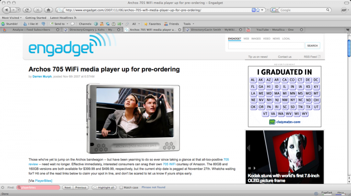Open the StumbleUpon Tools dropdown
Screen dimensions: 351x196
(x=189, y=24)
